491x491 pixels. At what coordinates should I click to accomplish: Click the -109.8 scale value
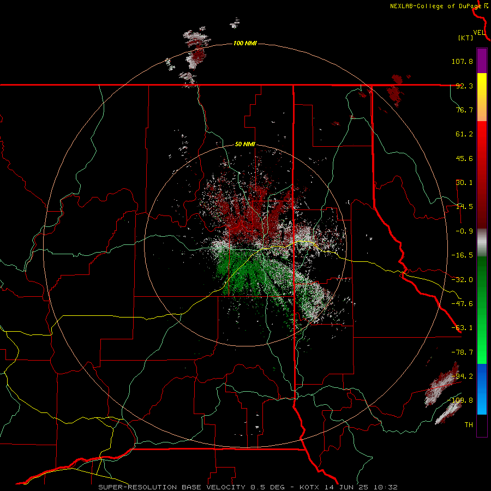point(460,400)
